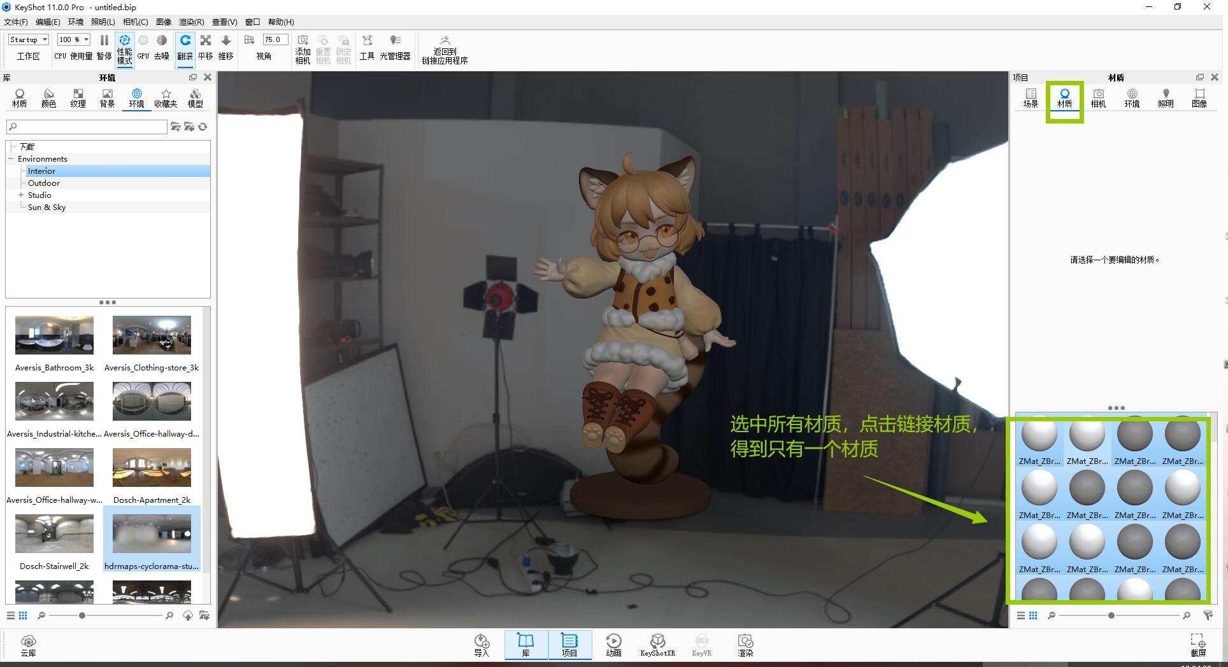Take a screenshot with 截屏
1228x667 pixels.
click(x=1198, y=645)
